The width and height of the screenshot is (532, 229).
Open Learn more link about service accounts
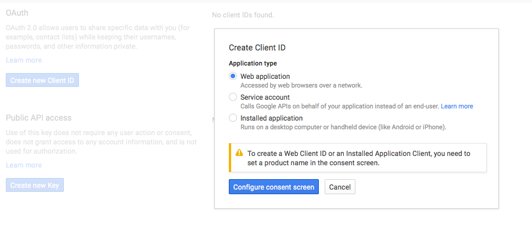[456, 106]
